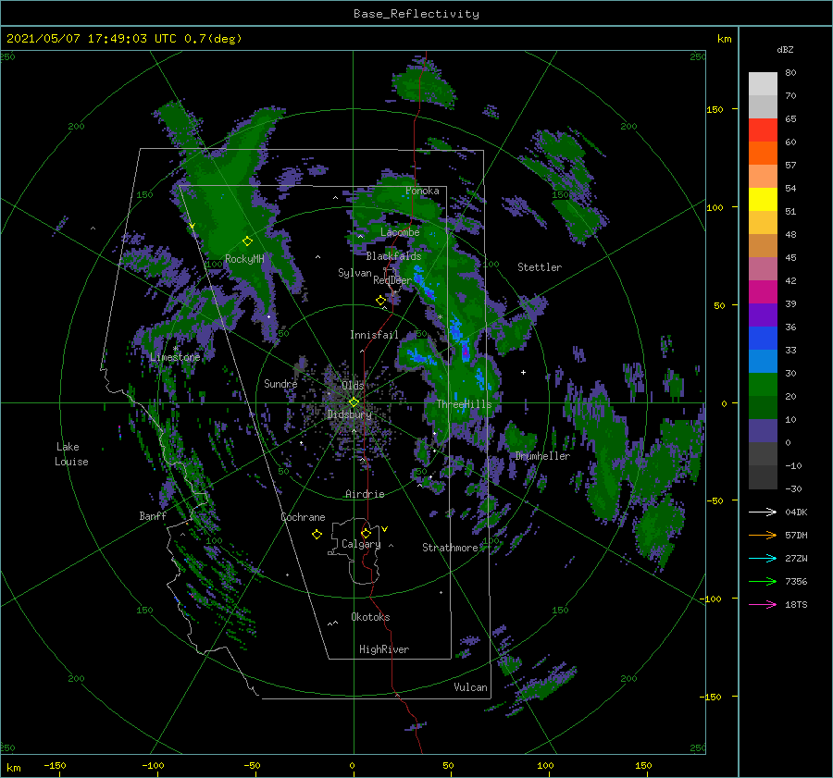Click the Sylvan label
Image resolution: width=833 pixels, height=778 pixels.
(354, 273)
